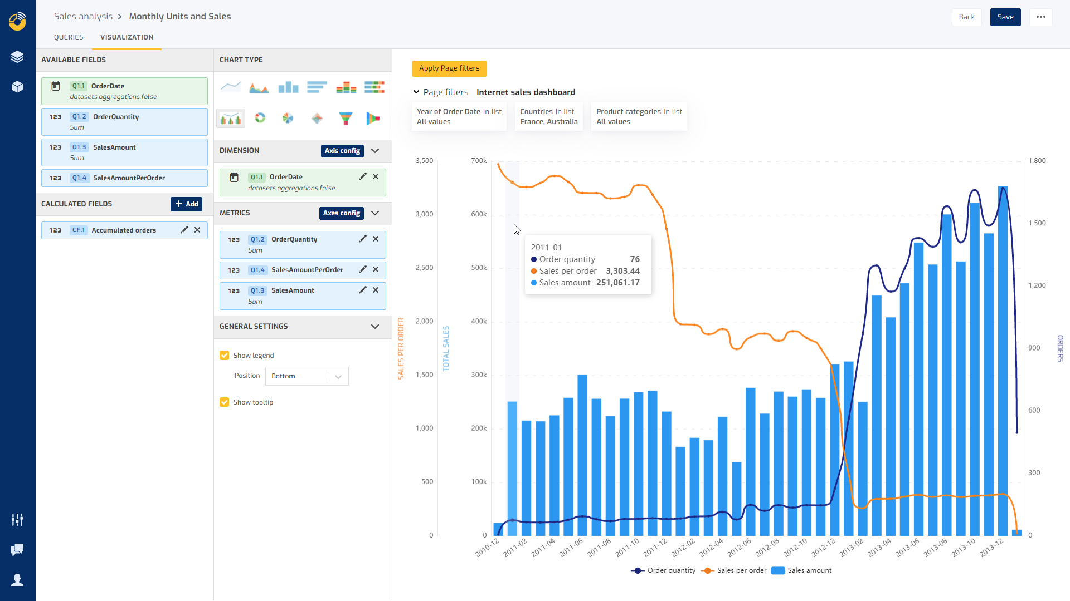Image resolution: width=1070 pixels, height=601 pixels.
Task: Expand the DIMENSION axis config dropdown
Action: 376,150
